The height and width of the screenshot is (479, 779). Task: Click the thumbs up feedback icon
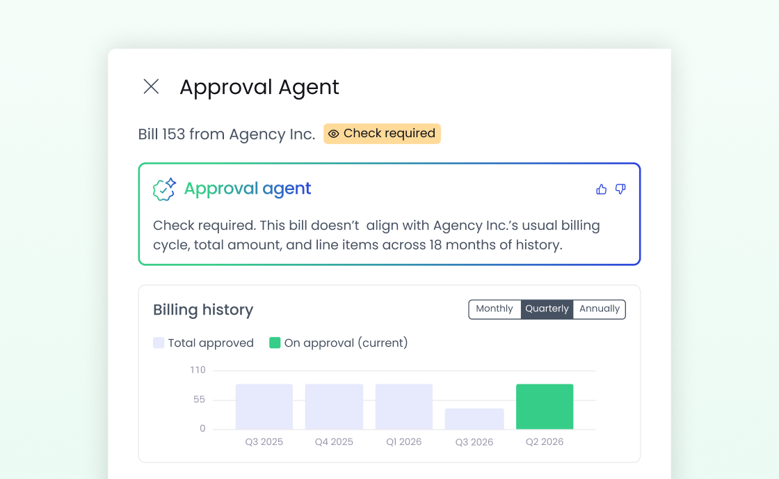coord(601,189)
